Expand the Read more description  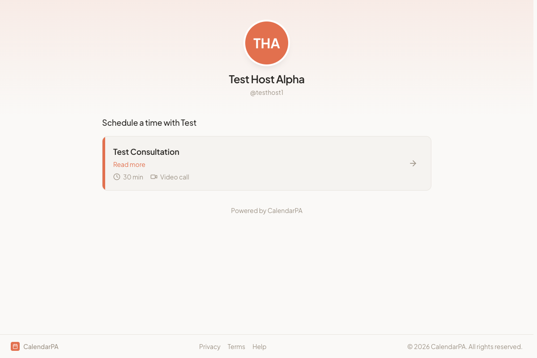point(129,164)
